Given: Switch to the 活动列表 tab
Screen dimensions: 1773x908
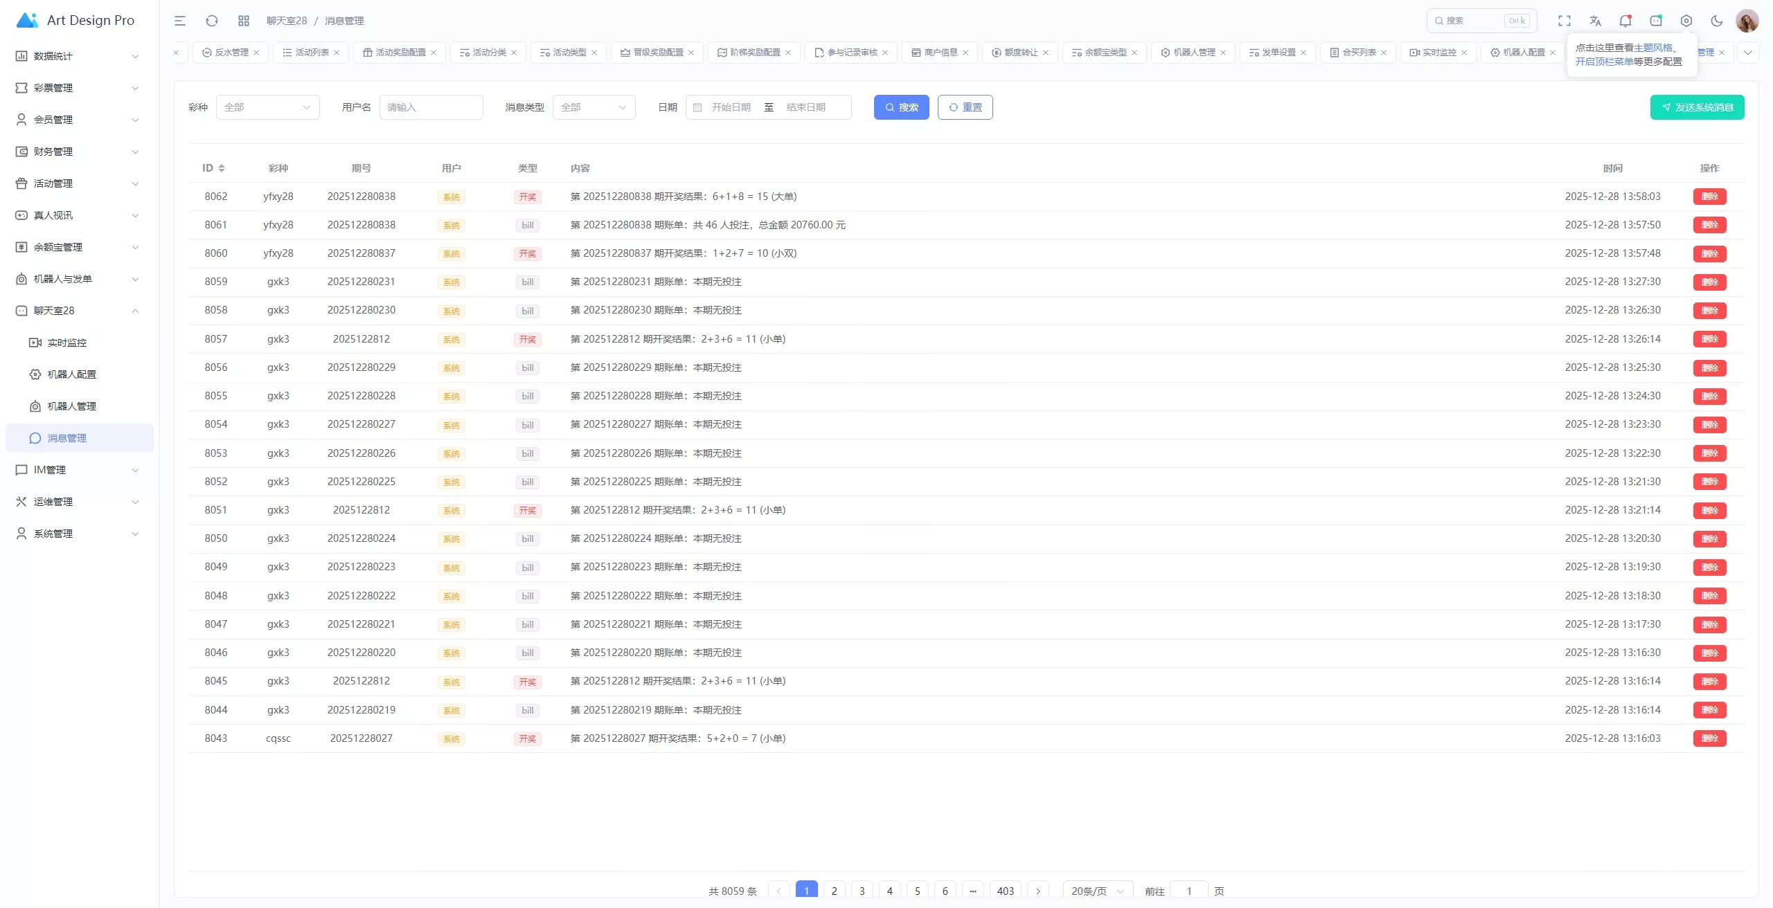Looking at the screenshot, I should click(x=311, y=53).
